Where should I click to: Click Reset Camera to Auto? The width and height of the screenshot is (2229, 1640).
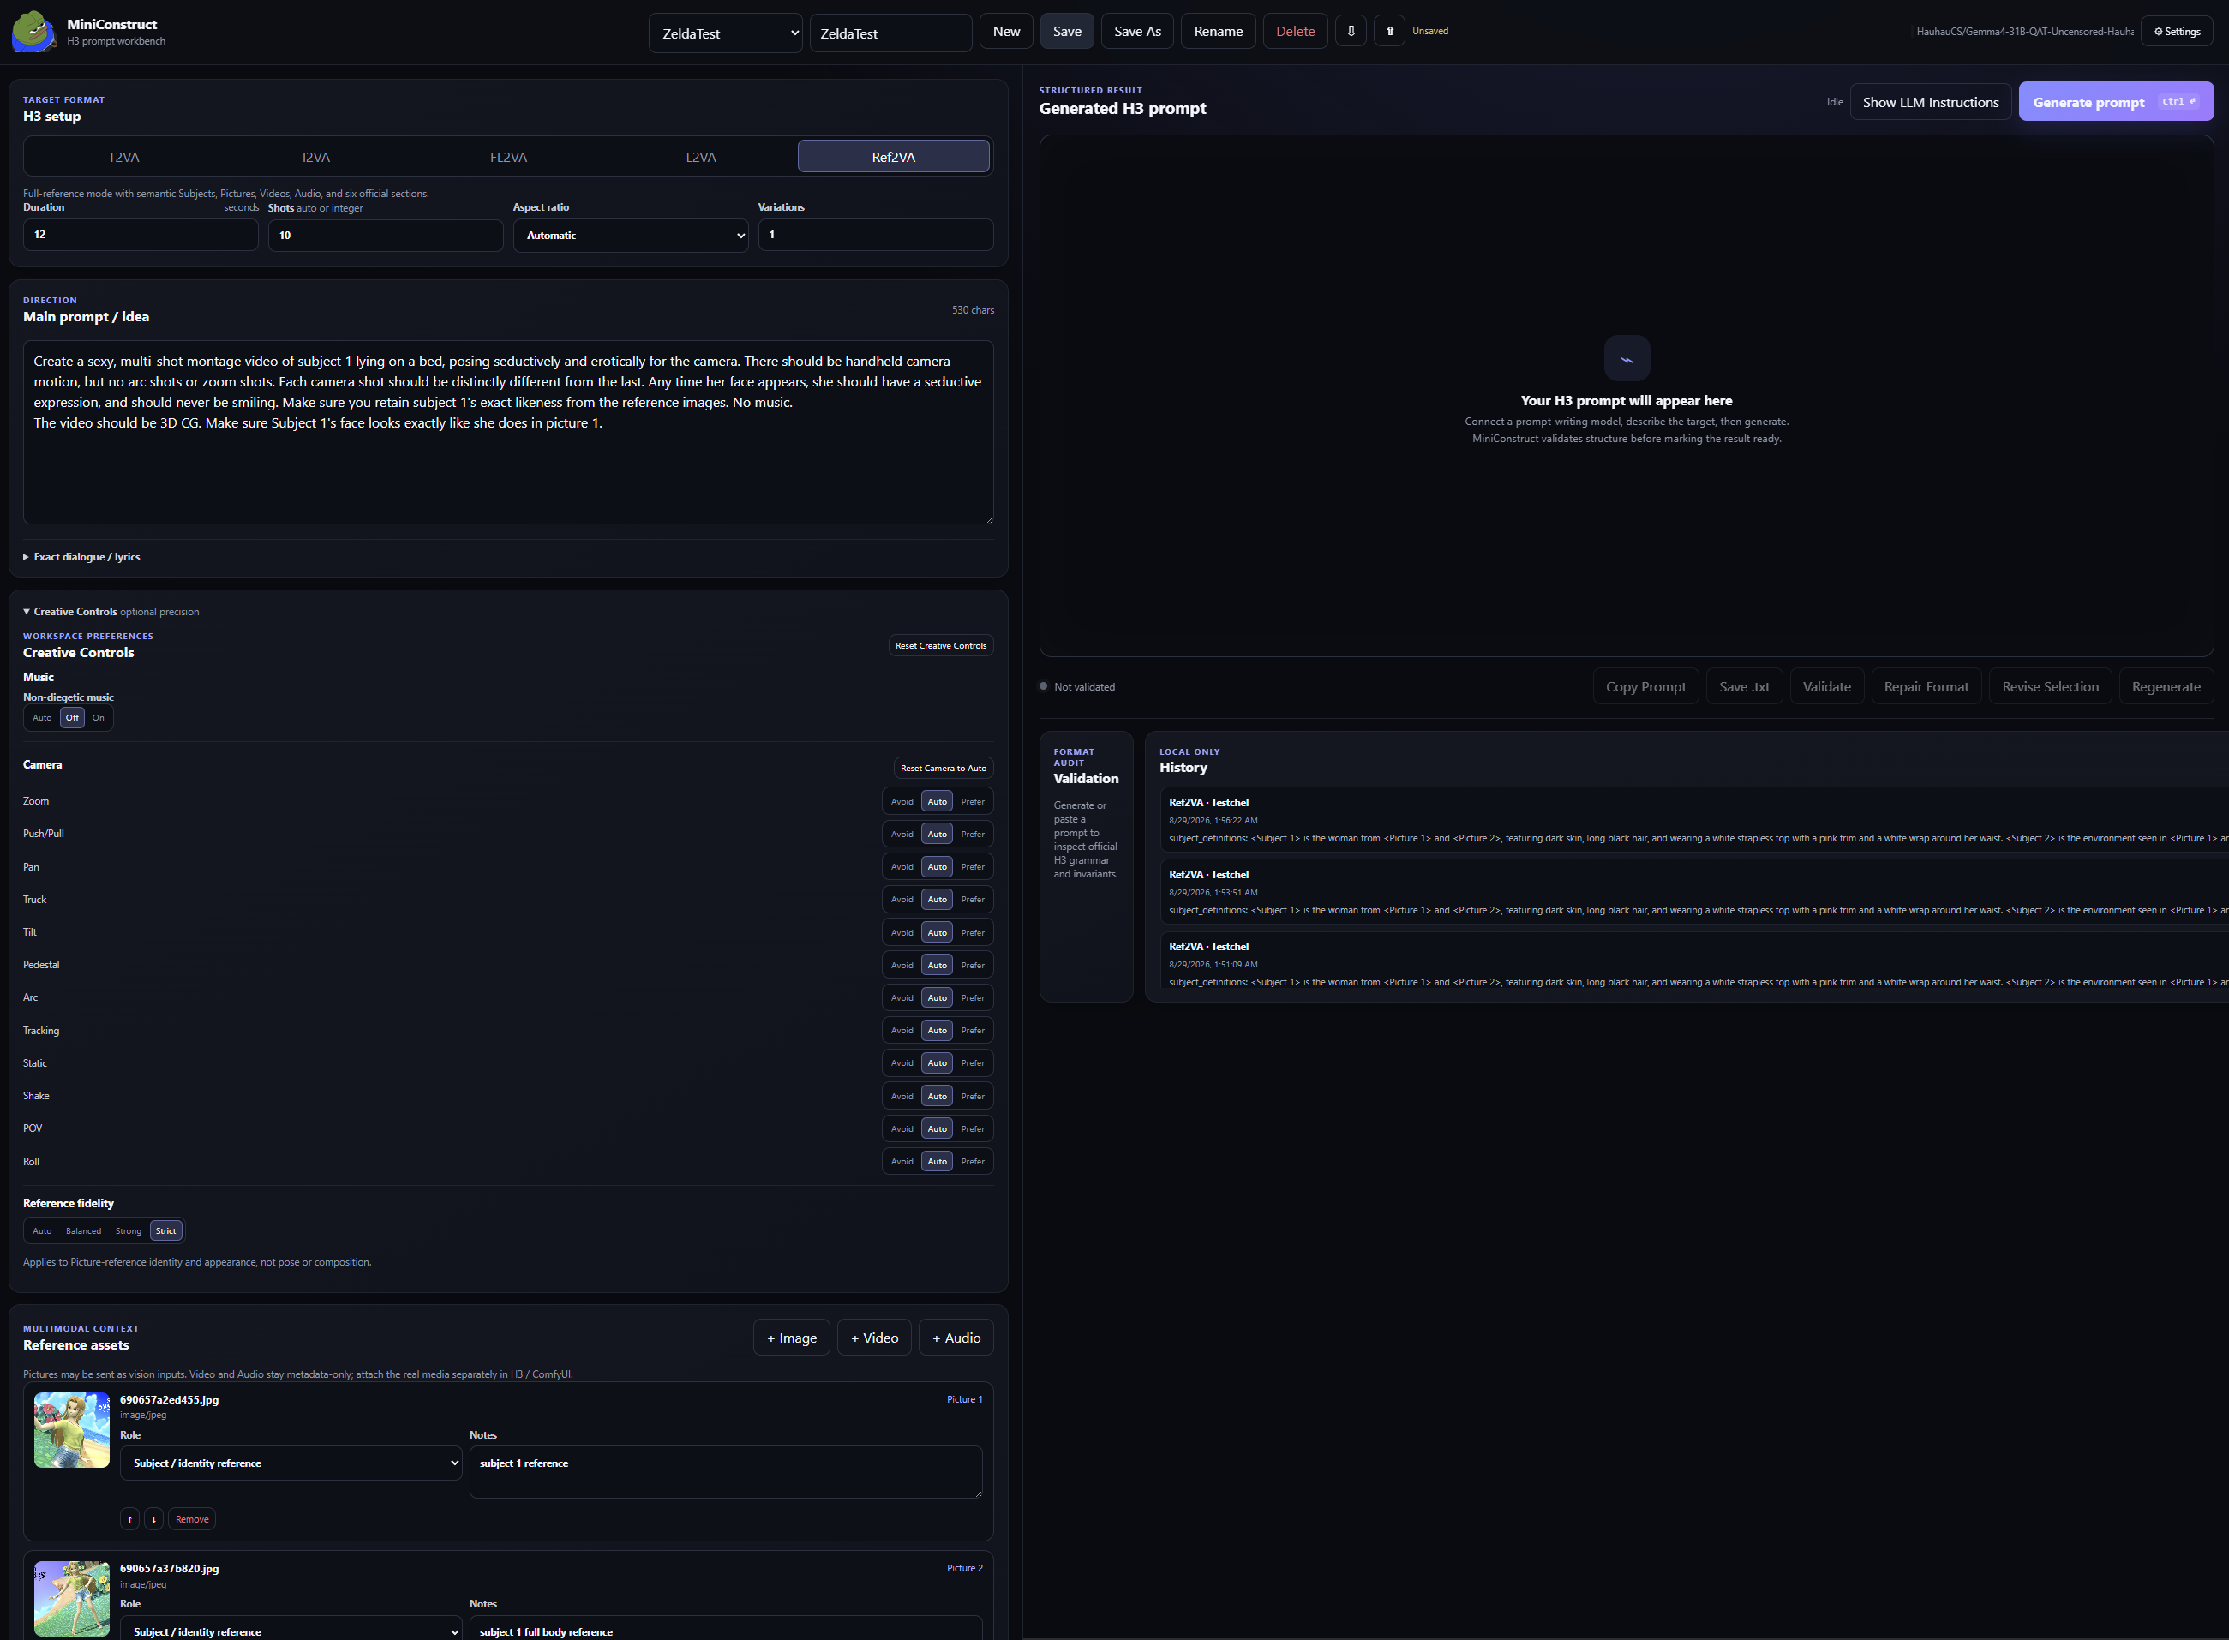[944, 769]
